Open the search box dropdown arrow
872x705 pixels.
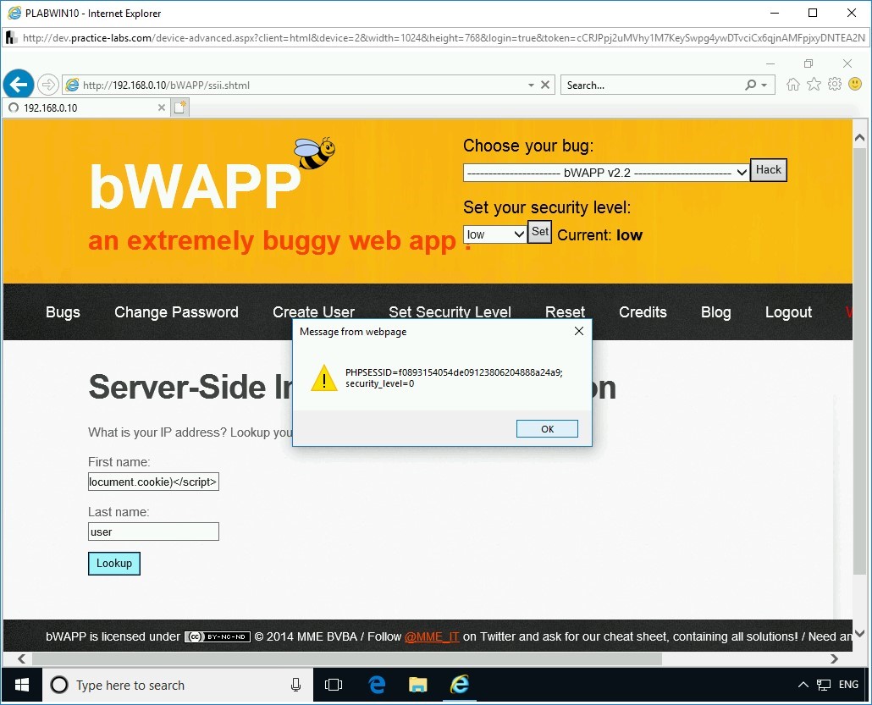pos(766,85)
